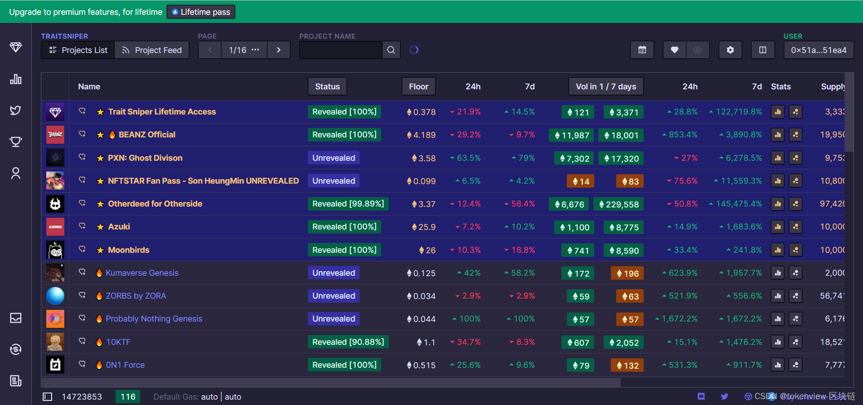Open the bar chart analytics sidebar icon

click(16, 79)
